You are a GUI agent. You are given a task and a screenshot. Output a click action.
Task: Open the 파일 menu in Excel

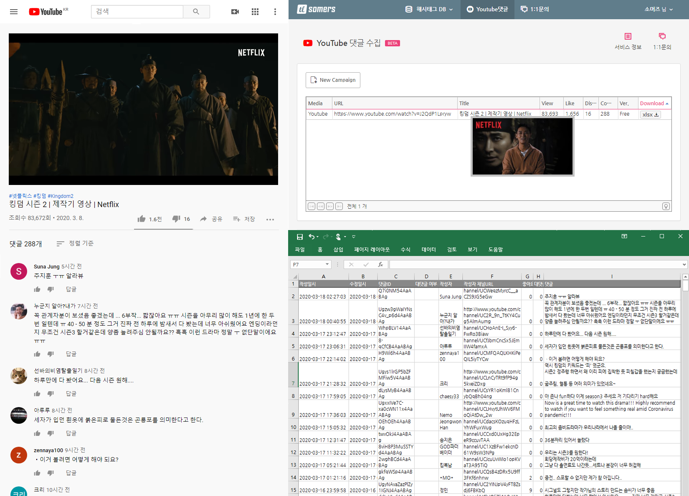tap(300, 249)
